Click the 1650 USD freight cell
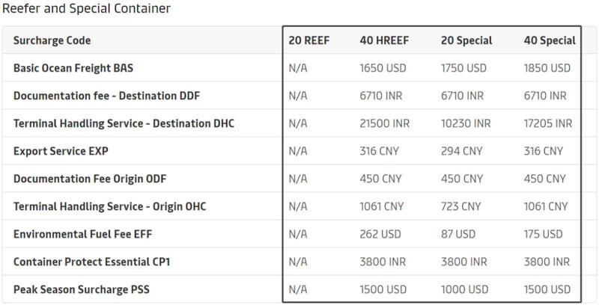This screenshot has width=599, height=305. tap(383, 68)
